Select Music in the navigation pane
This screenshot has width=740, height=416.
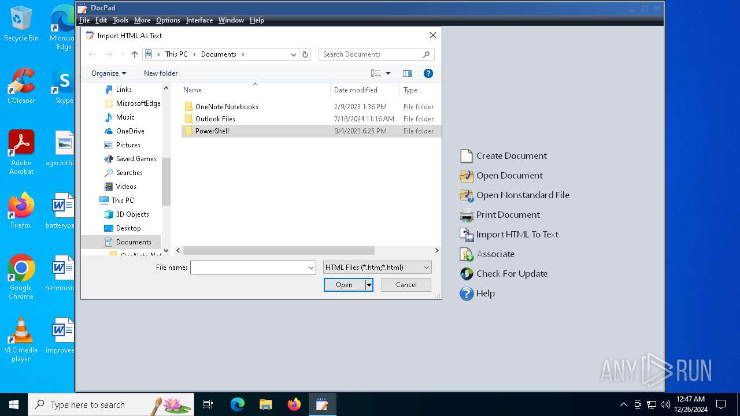[125, 117]
